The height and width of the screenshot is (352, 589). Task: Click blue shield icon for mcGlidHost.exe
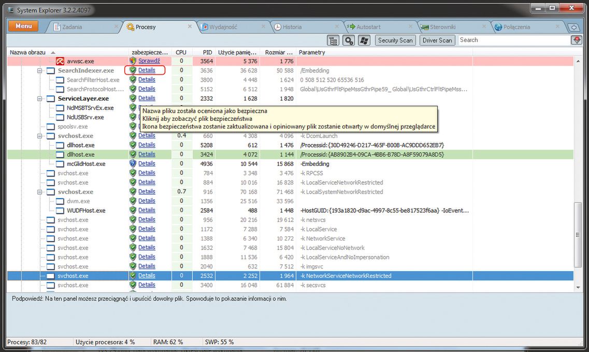coord(133,163)
